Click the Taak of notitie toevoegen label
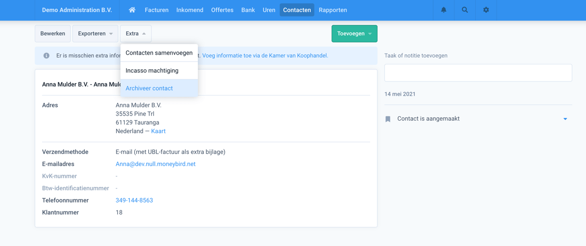The image size is (586, 246). click(x=416, y=56)
